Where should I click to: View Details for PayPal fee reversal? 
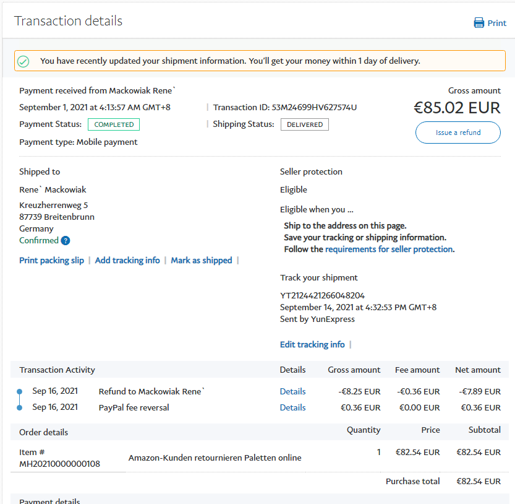point(292,407)
